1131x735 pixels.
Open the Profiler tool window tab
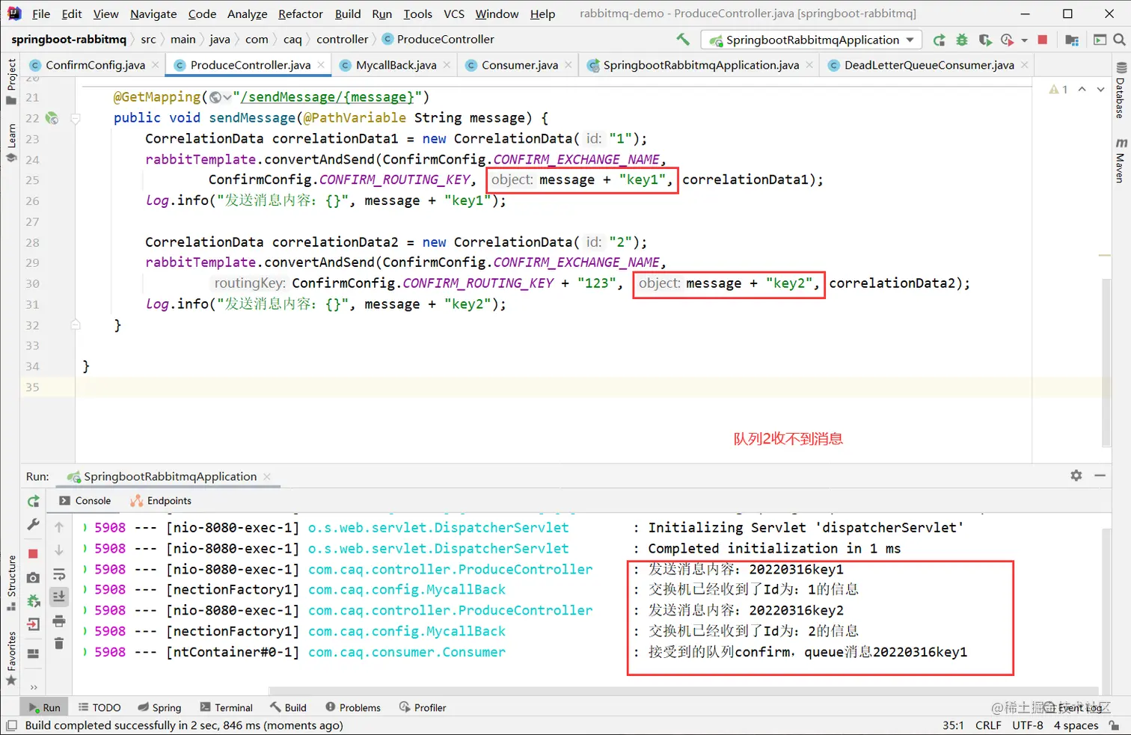pos(422,707)
